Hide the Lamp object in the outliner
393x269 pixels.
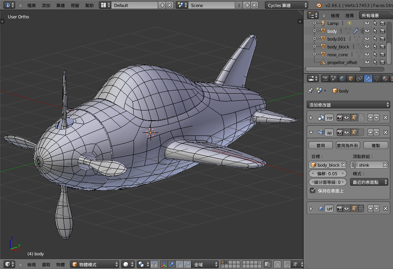(x=367, y=23)
